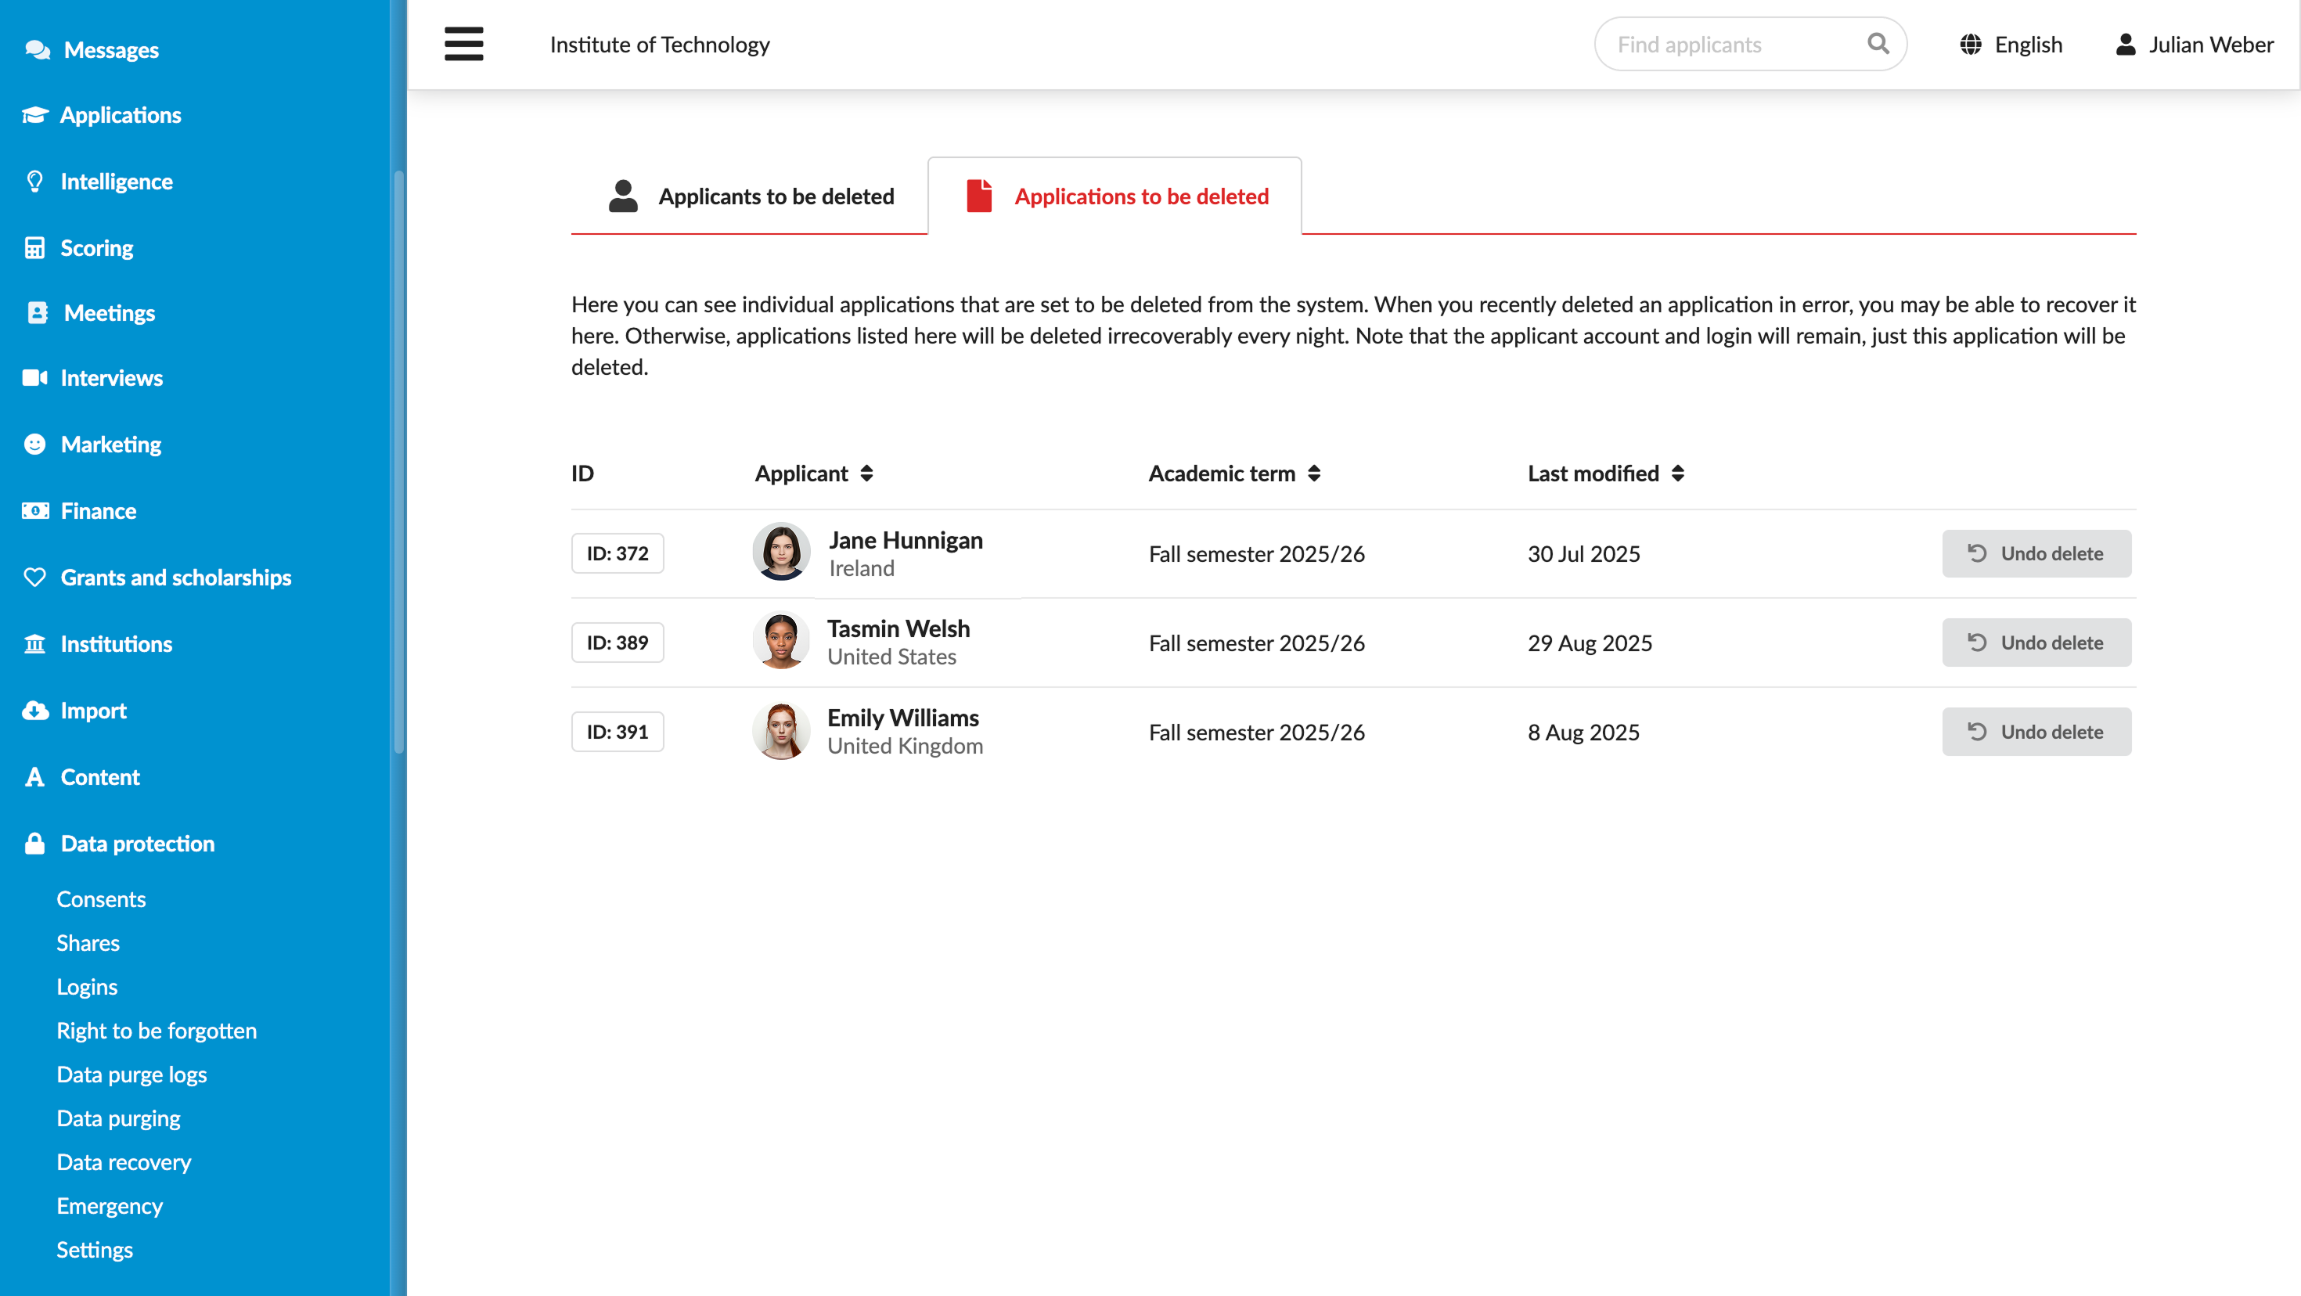Open Logins under Data protection
The image size is (2301, 1296).
click(88, 987)
